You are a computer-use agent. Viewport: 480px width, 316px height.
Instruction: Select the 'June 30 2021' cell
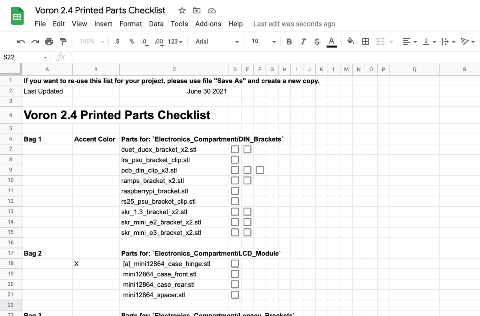[174, 91]
